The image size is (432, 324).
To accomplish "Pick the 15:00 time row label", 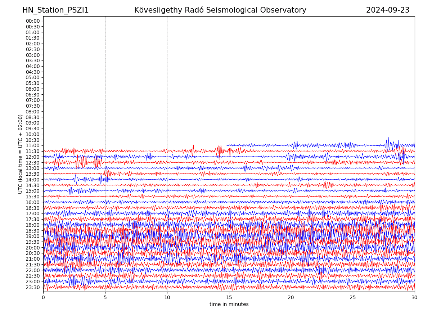I will coord(32,191).
